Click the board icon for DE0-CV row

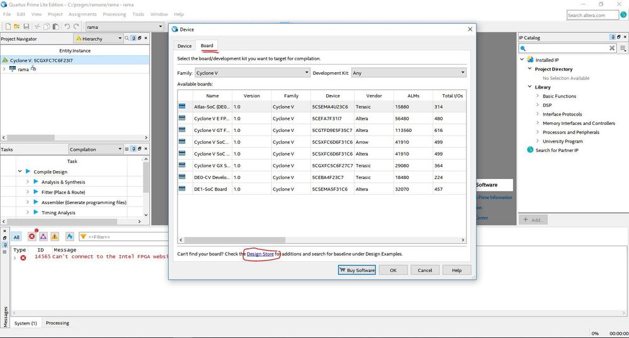[x=182, y=177]
